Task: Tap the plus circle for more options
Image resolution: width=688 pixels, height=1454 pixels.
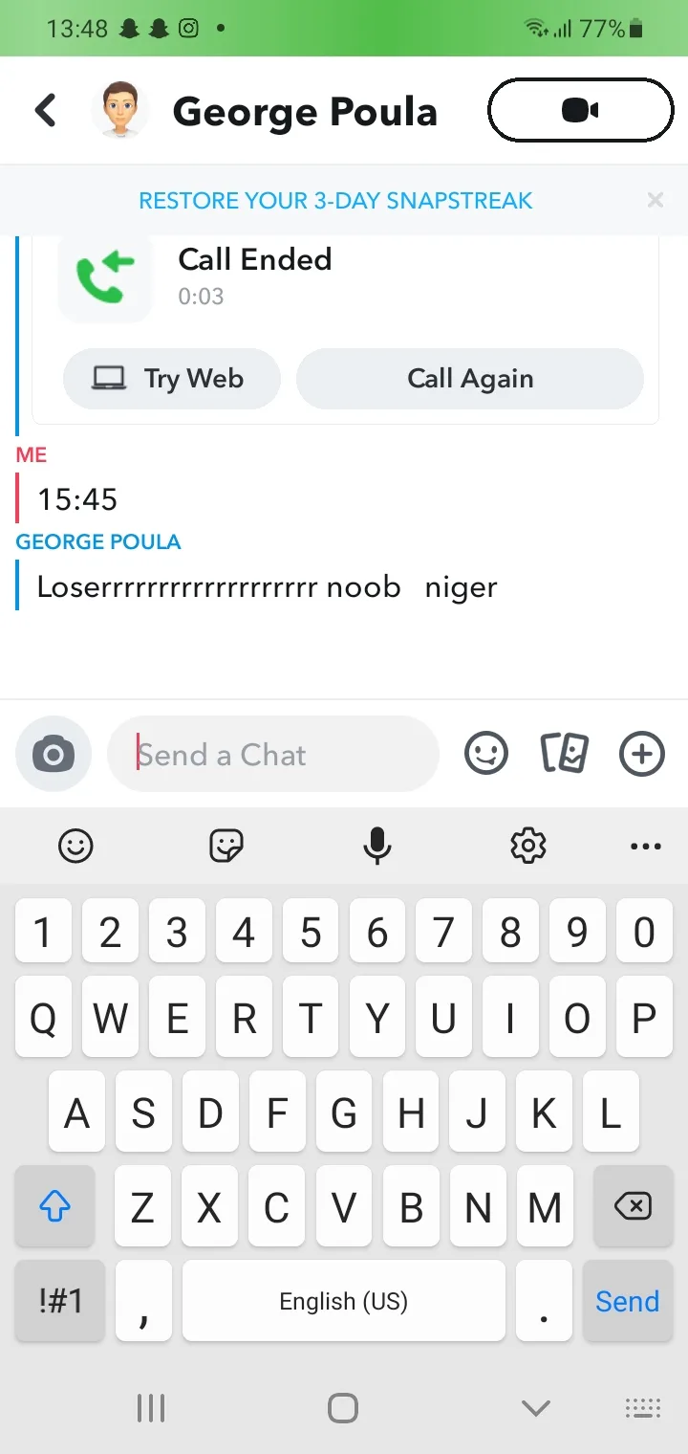Action: pos(642,755)
